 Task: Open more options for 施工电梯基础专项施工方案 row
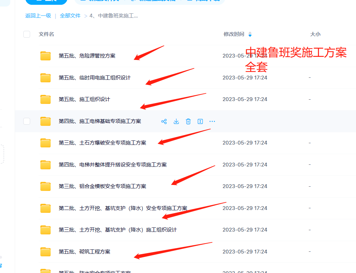[212, 122]
